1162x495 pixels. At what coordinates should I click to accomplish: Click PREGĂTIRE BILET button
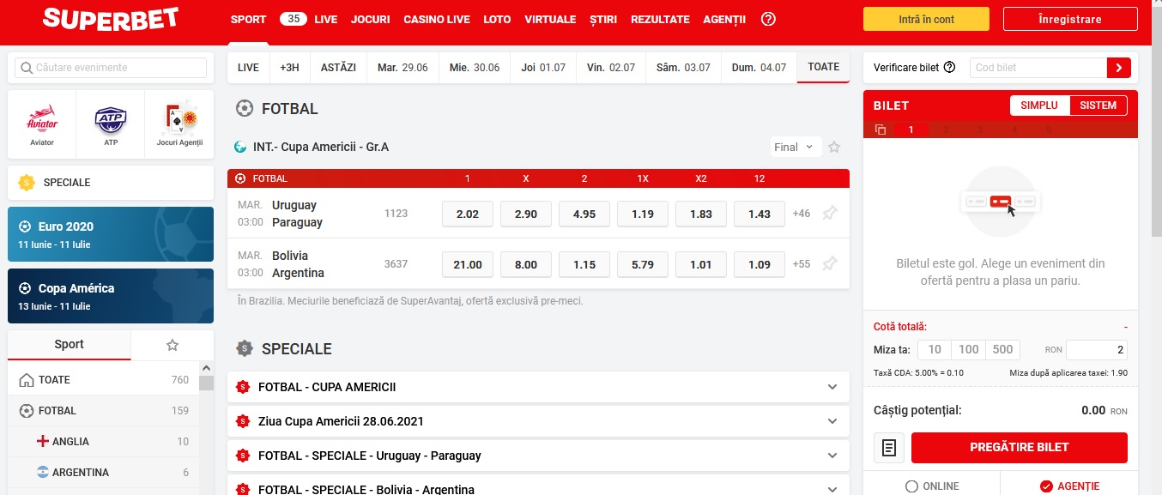point(1020,447)
